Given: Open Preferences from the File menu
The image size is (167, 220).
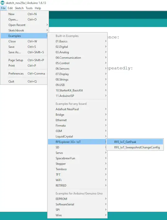Looking at the screenshot, I should tap(25, 73).
